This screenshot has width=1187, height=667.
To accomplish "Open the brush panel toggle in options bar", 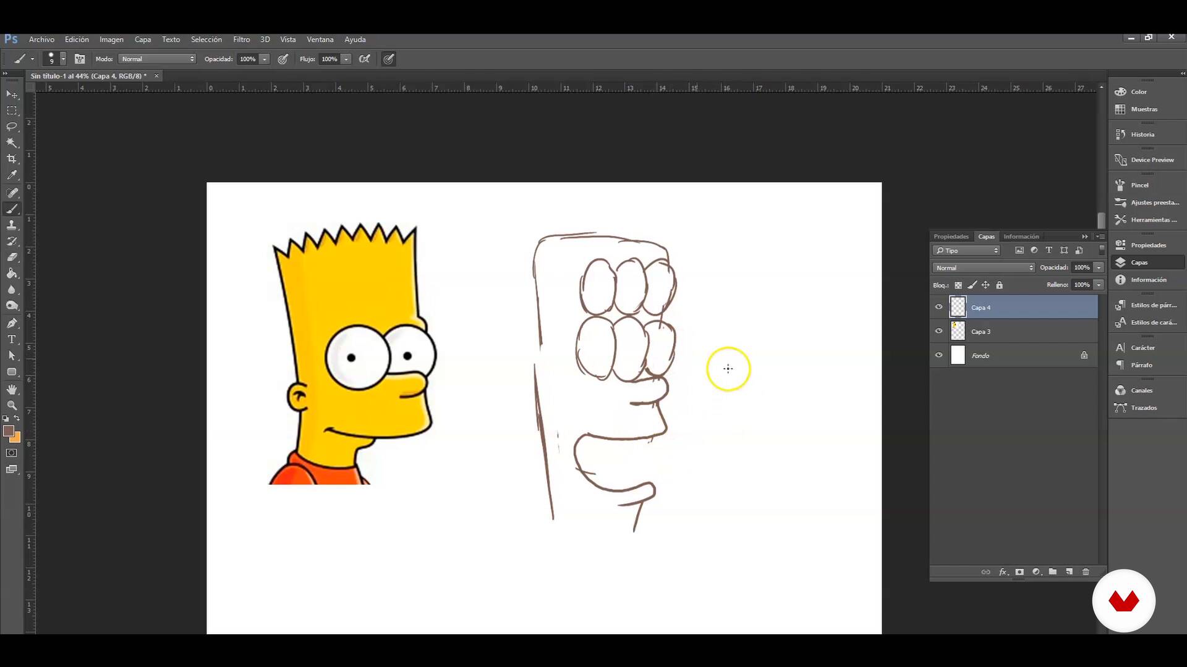I will (80, 59).
